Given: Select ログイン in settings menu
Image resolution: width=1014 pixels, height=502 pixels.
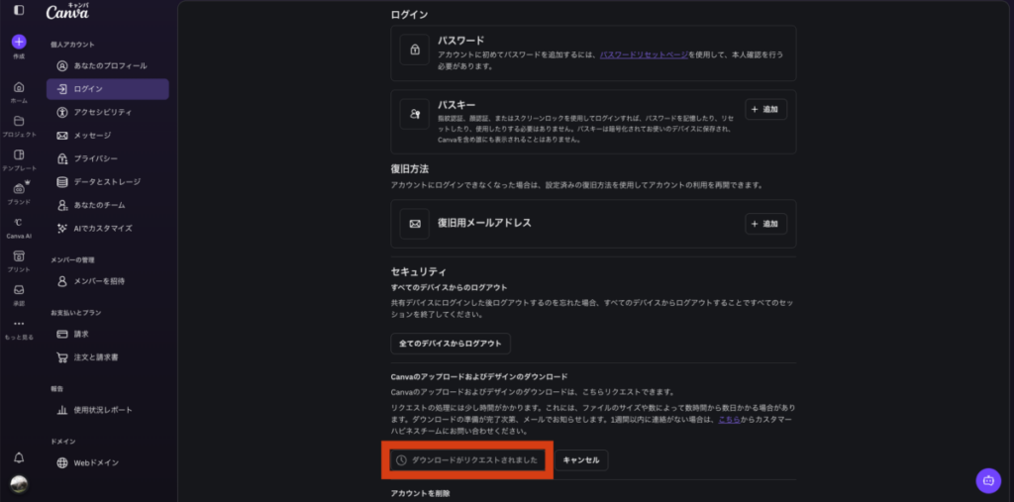Looking at the screenshot, I should (107, 89).
